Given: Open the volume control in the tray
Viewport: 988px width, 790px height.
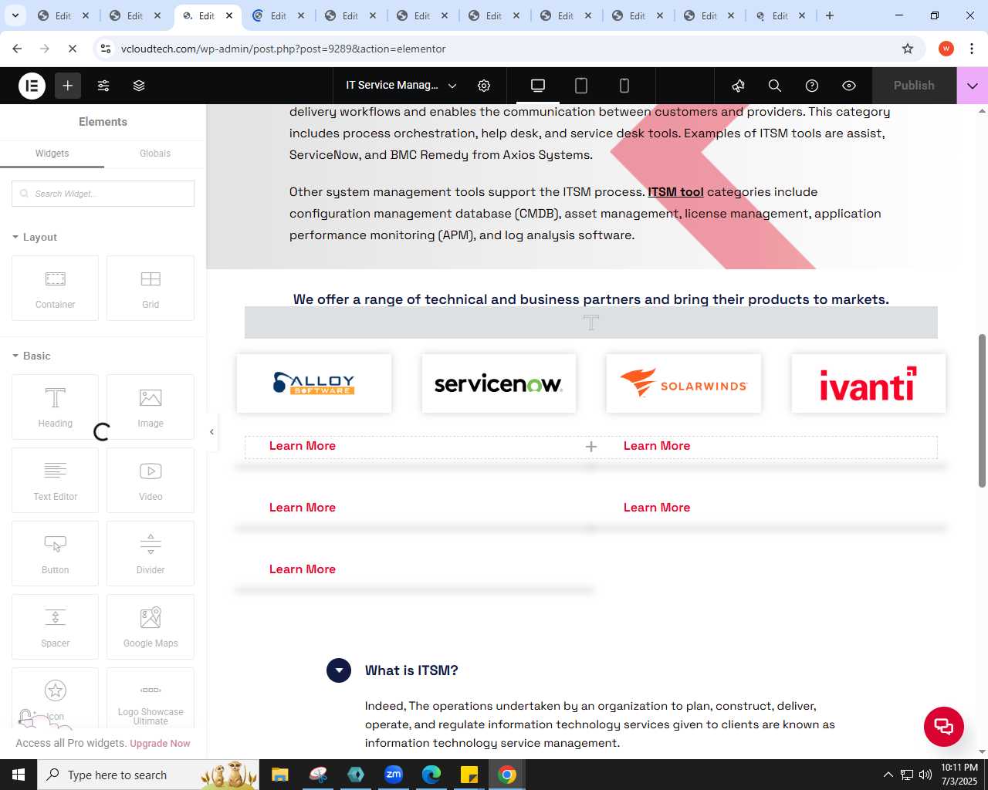Looking at the screenshot, I should point(925,775).
